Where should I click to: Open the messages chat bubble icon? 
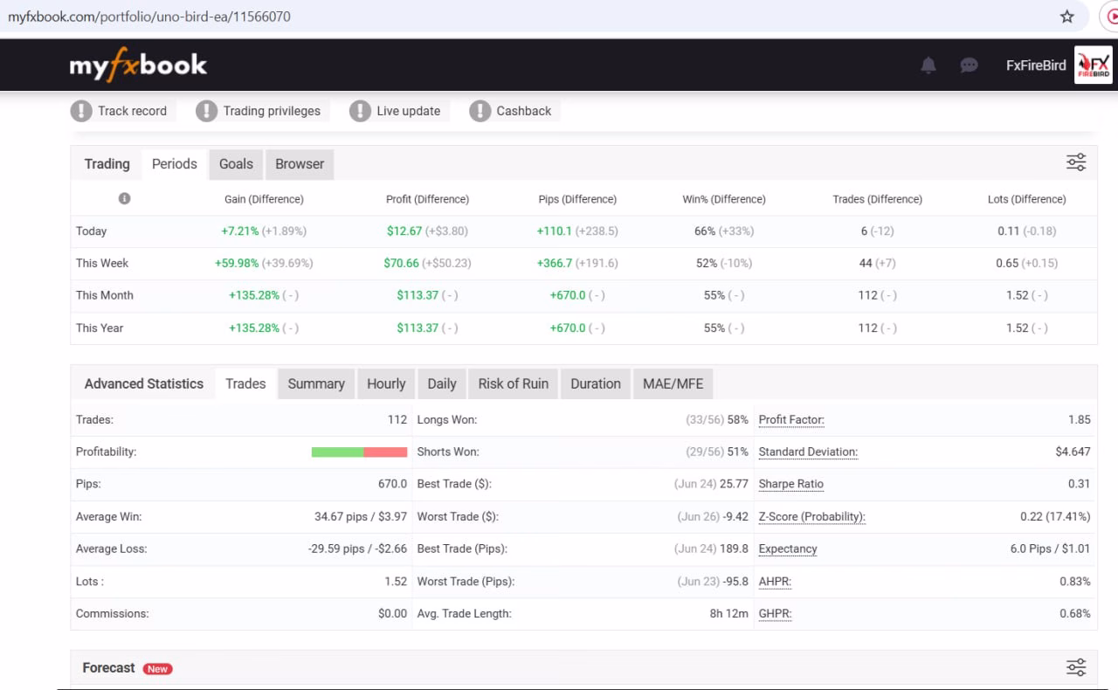(x=969, y=66)
